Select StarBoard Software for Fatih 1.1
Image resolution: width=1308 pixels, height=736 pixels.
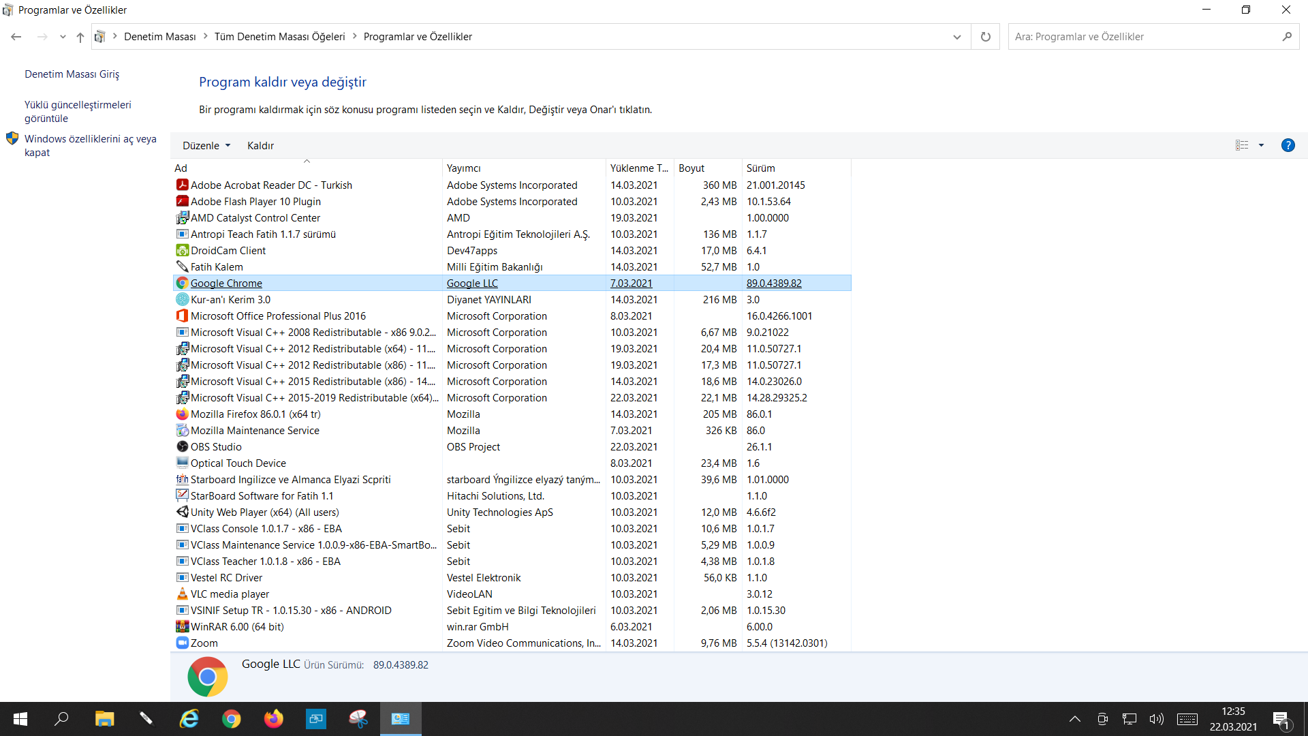coord(512,495)
